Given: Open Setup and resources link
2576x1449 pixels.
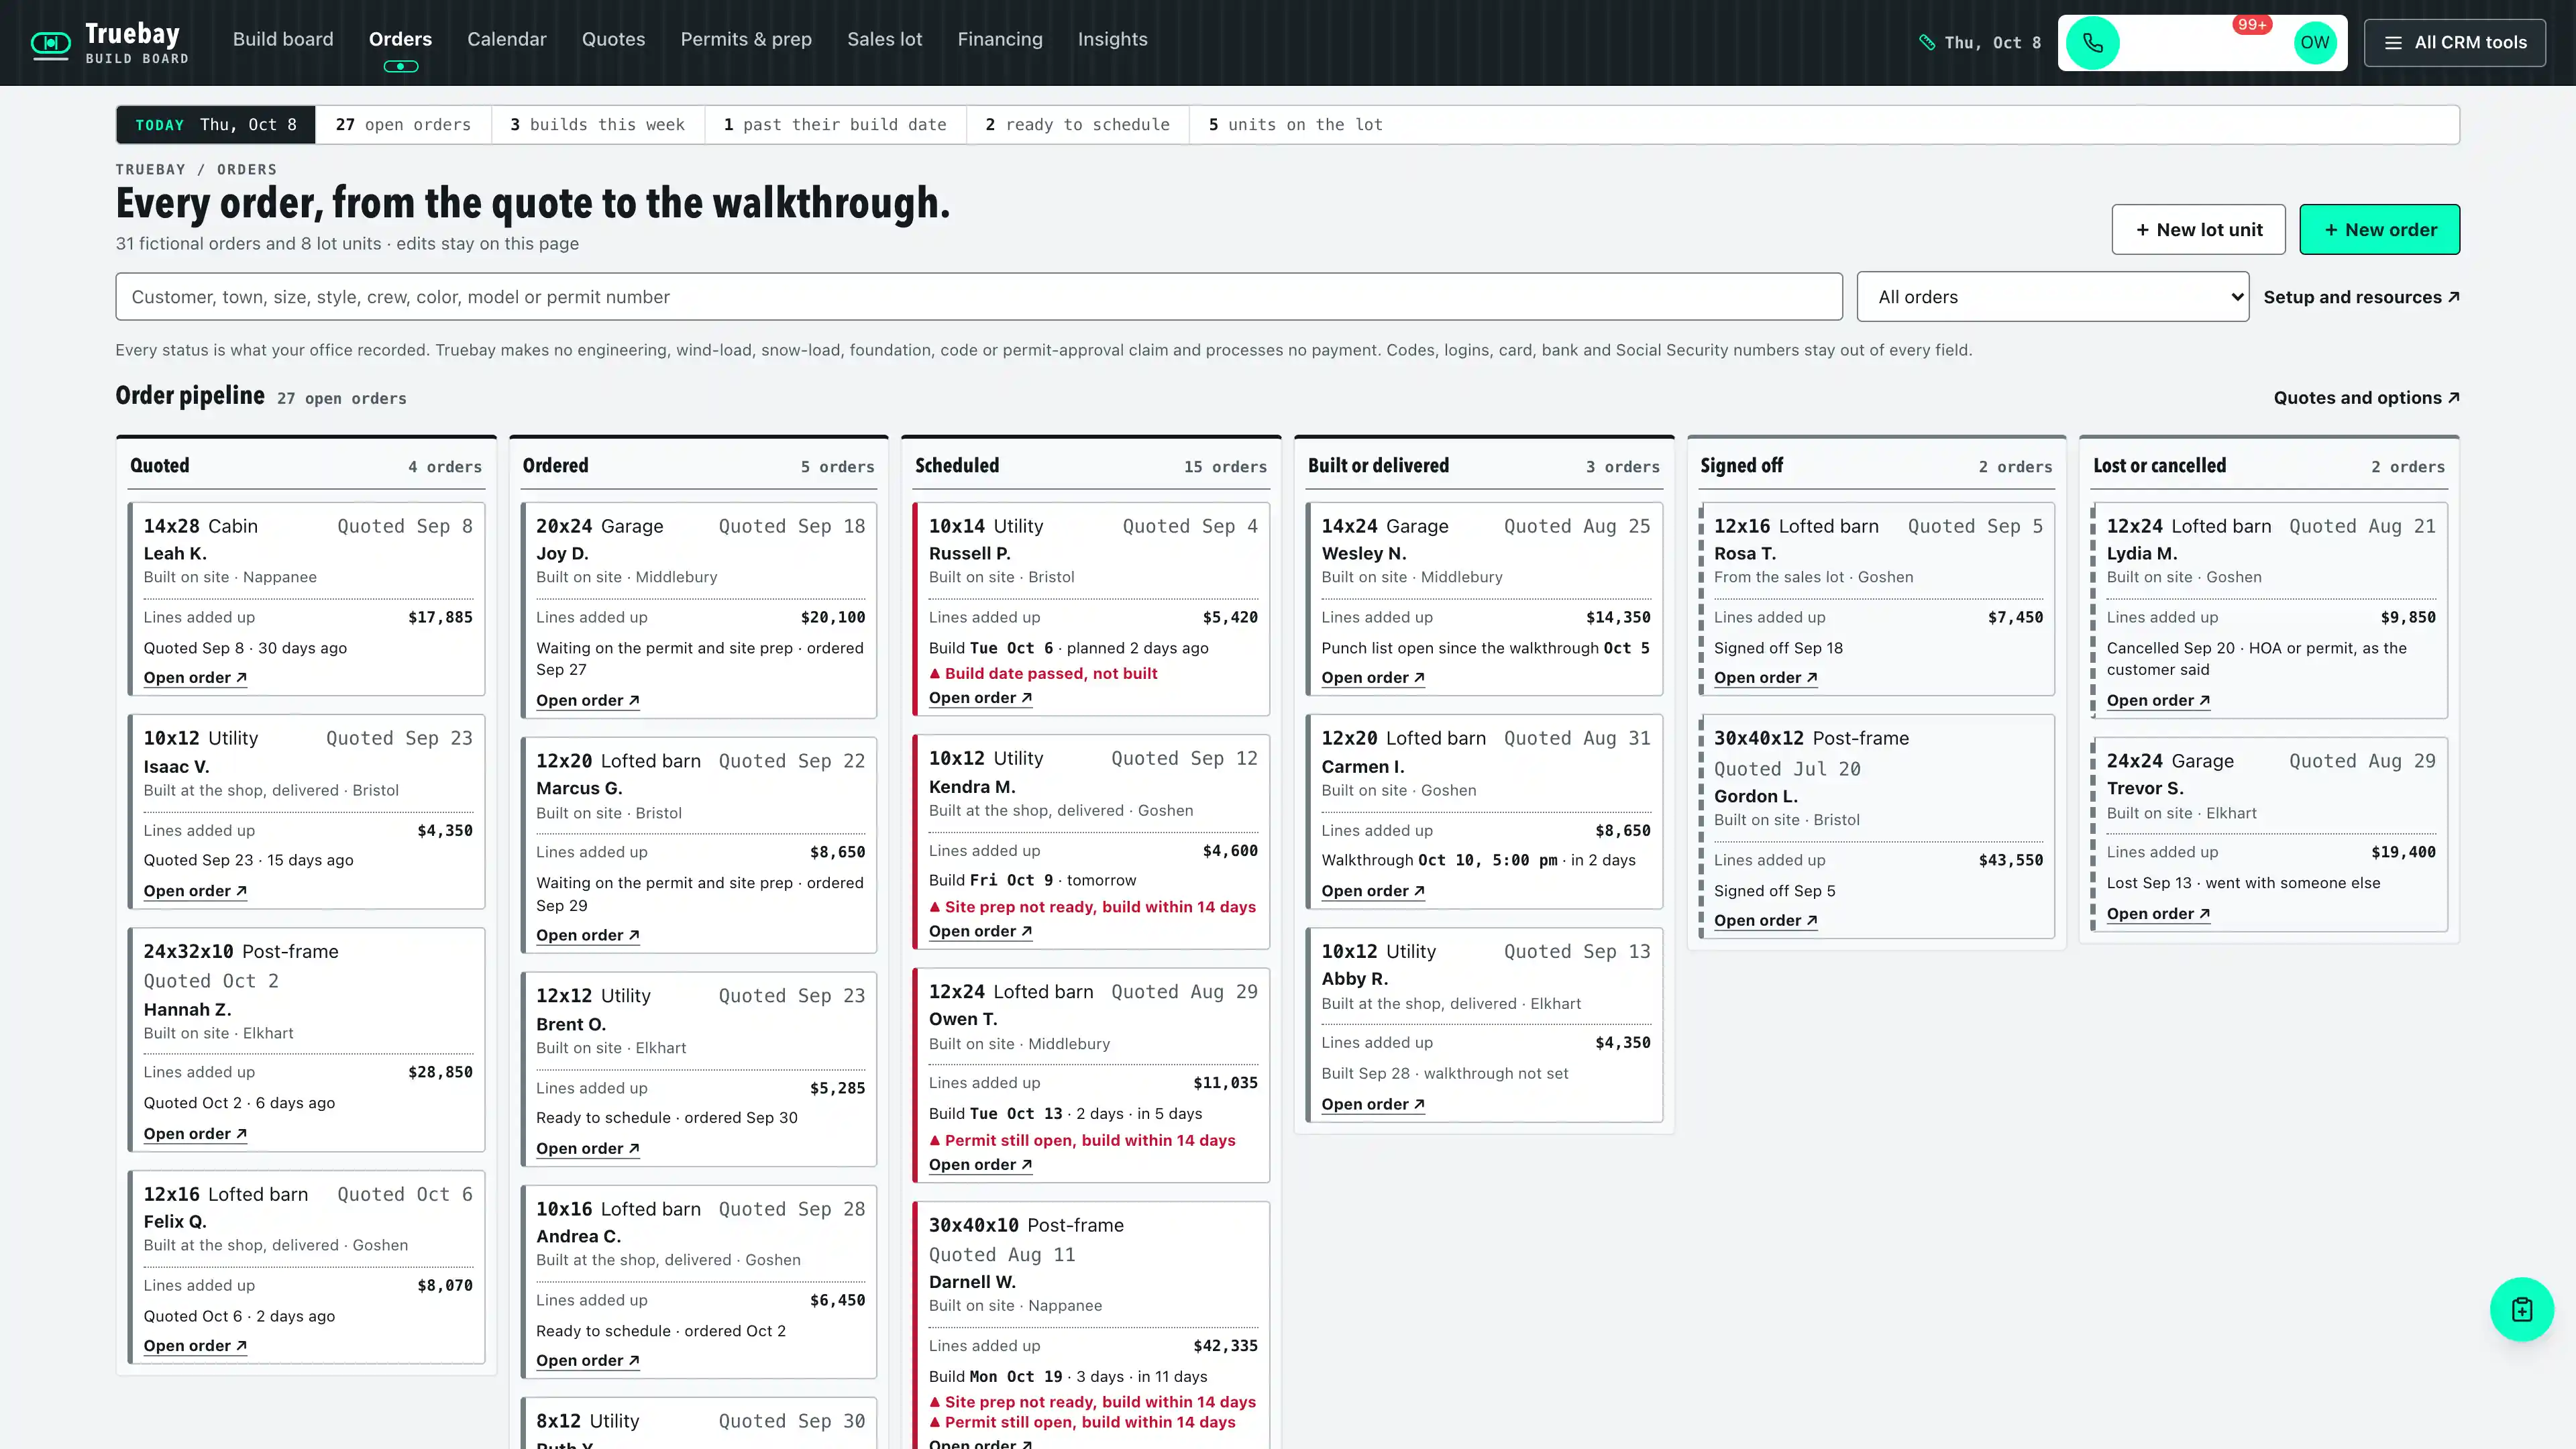Looking at the screenshot, I should (x=2361, y=297).
